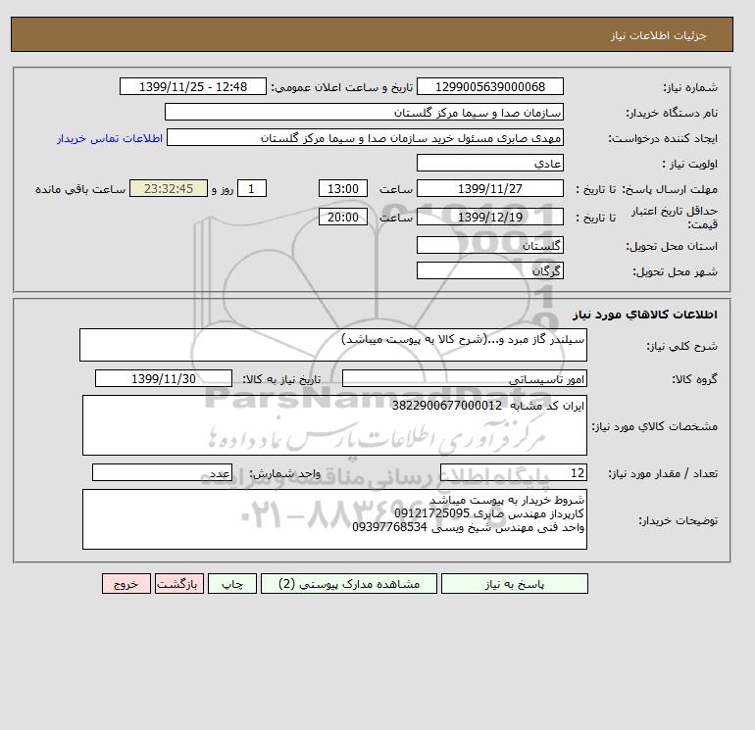
Task: Click the remaining days field '1'
Action: [251, 189]
